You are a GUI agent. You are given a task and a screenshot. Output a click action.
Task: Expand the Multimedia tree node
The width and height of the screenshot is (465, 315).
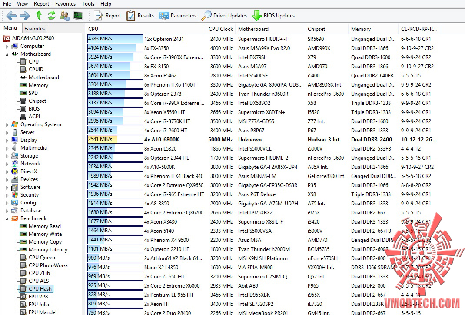coord(7,148)
